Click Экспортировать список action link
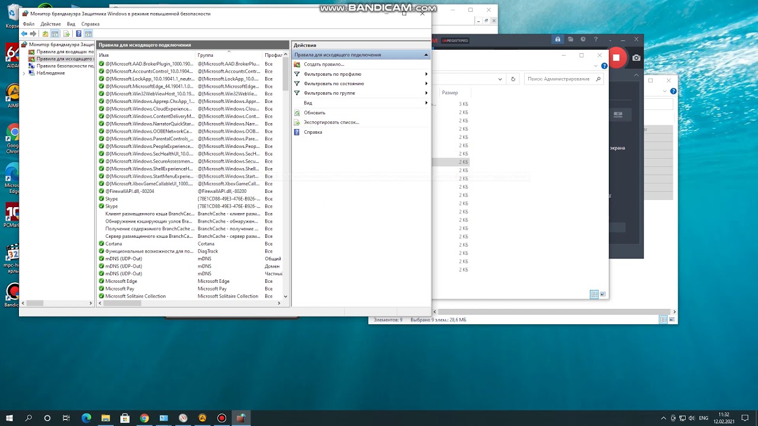This screenshot has height=426, width=758. coord(332,122)
